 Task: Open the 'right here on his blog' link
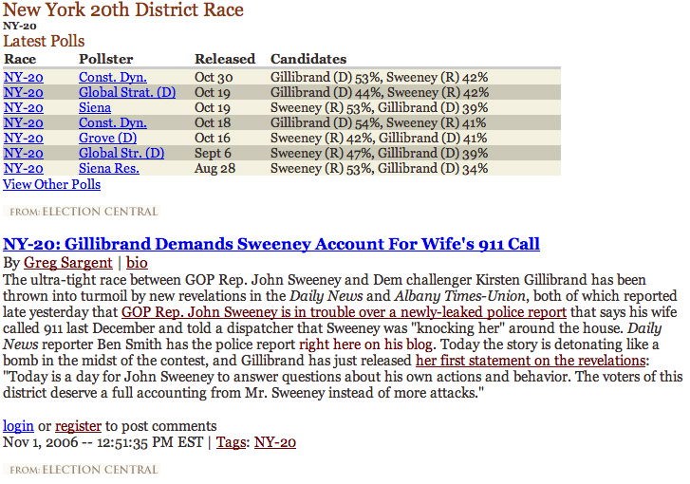coord(365,344)
